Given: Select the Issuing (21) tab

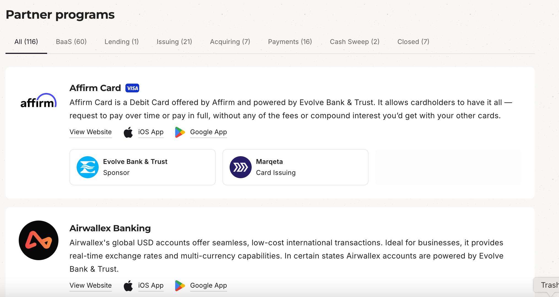Looking at the screenshot, I should [x=174, y=42].
